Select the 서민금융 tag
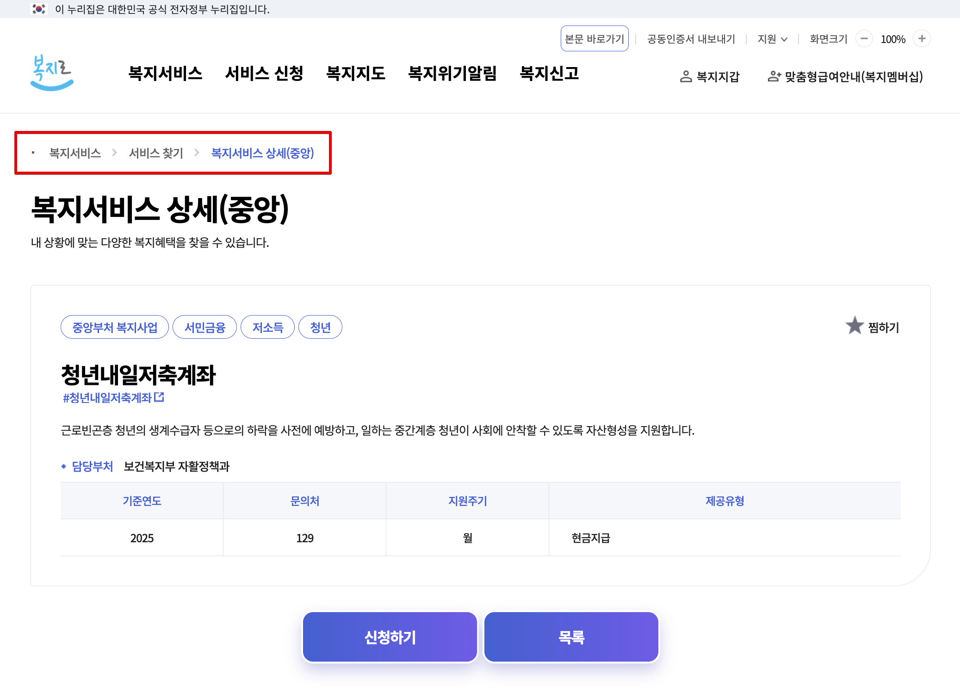960x688 pixels. click(x=204, y=327)
